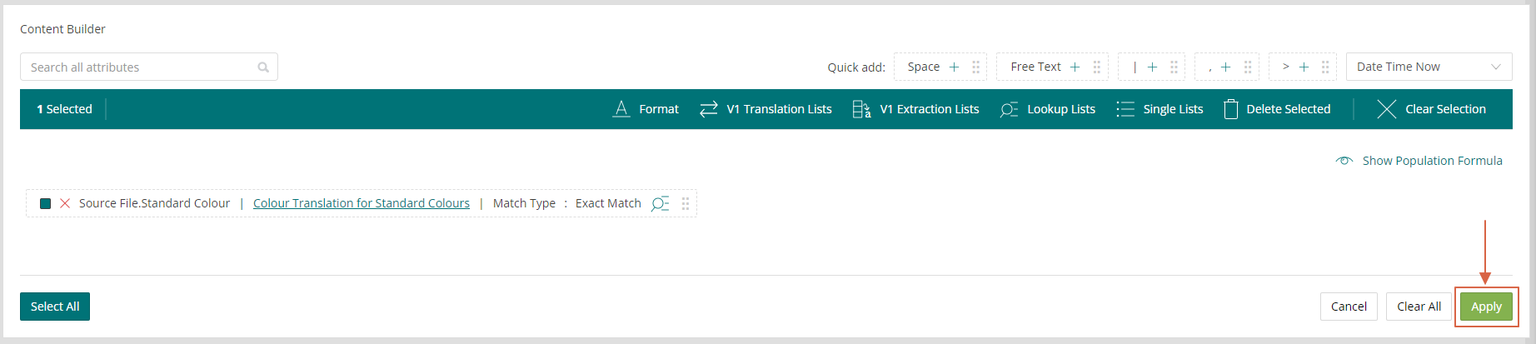Add comma separator via plus icon
This screenshot has width=1536, height=344.
point(1225,67)
